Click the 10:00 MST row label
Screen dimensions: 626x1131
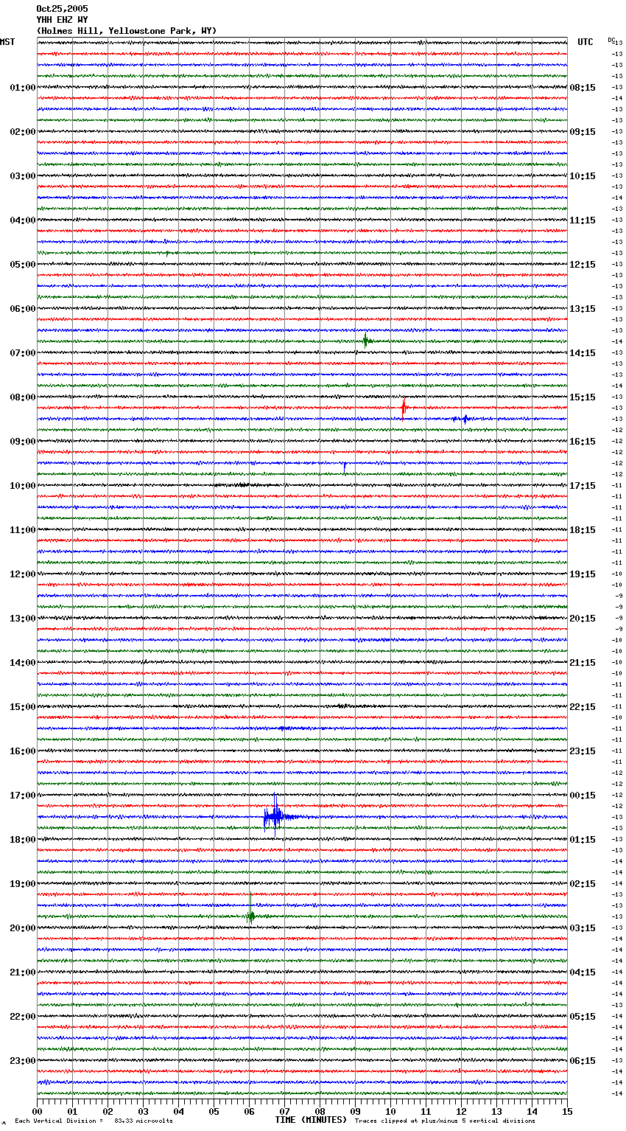(22, 486)
